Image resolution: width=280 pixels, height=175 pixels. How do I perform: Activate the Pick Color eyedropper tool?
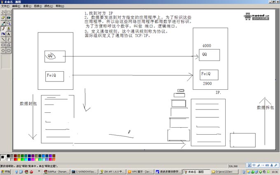[x=3, y=23]
